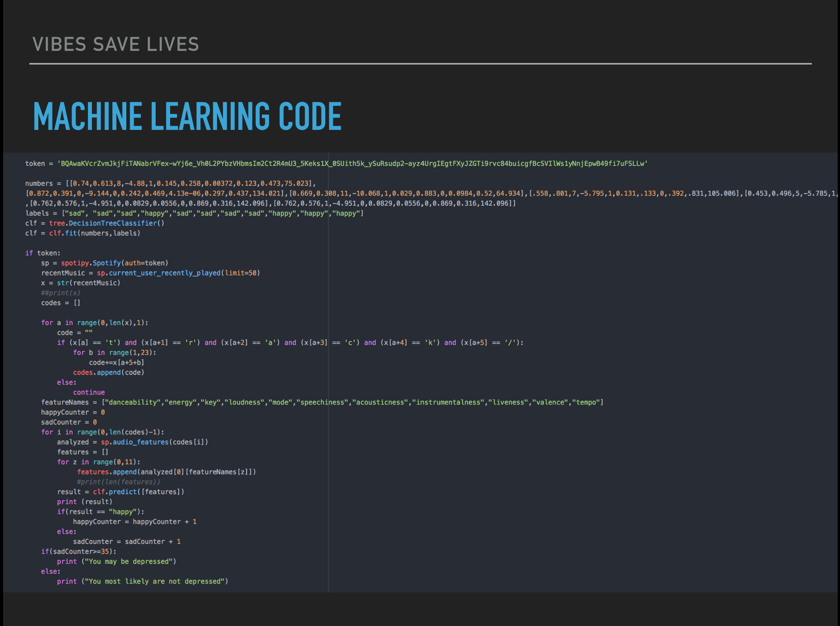Screen dimensions: 840x626
Task: Click the VIBES SAVE LIVES header text
Action: click(x=116, y=44)
